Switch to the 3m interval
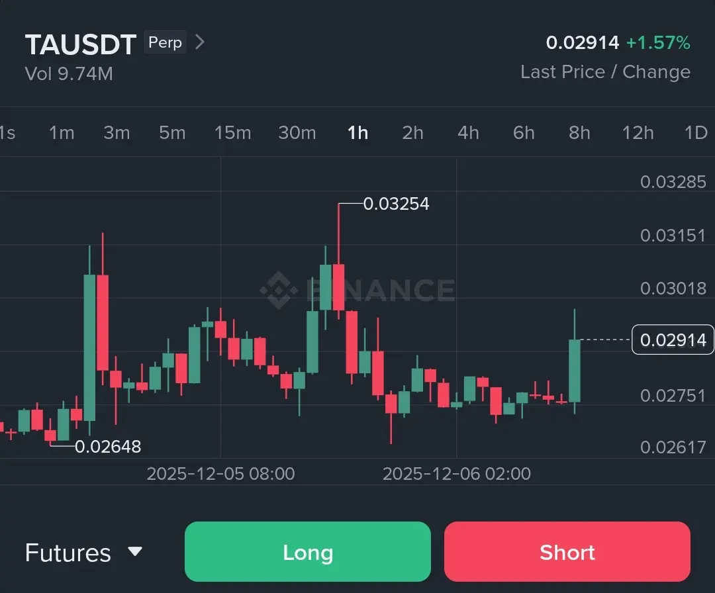Image resolution: width=715 pixels, height=593 pixels. pos(117,133)
